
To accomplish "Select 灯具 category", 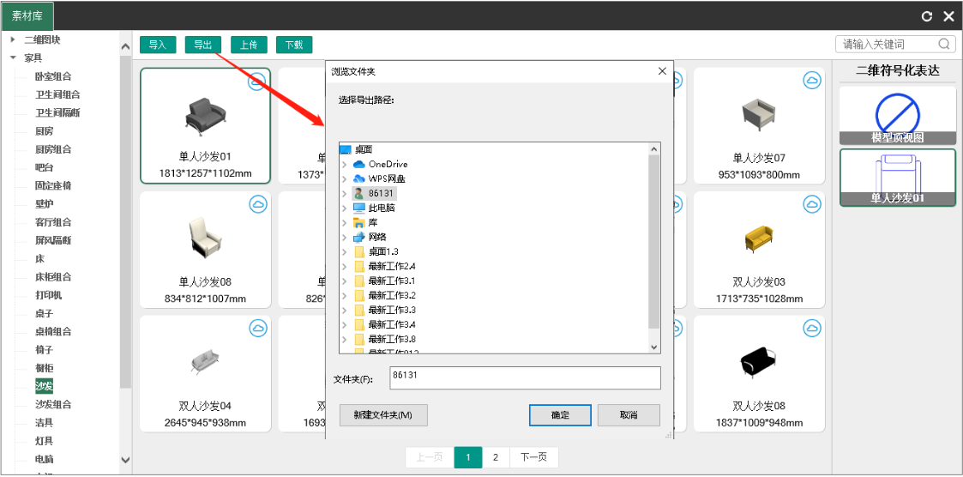I will [x=45, y=441].
